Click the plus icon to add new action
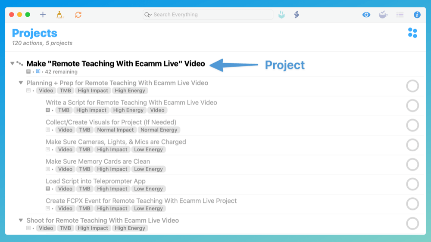The image size is (431, 242). 43,15
